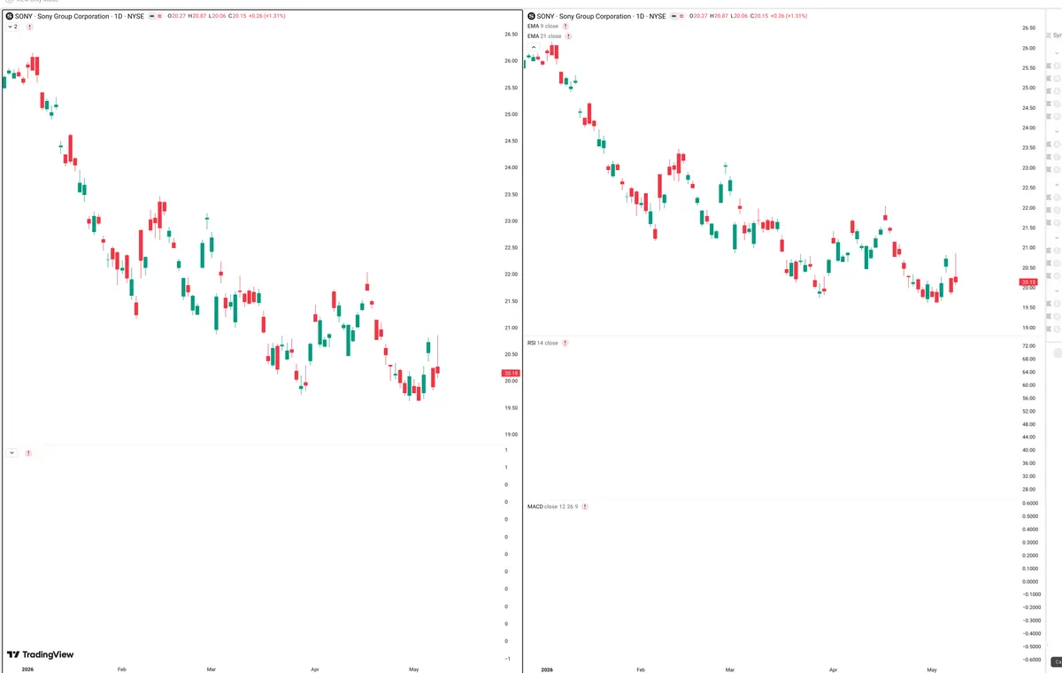Click the May label on left chart time axis

click(x=412, y=669)
